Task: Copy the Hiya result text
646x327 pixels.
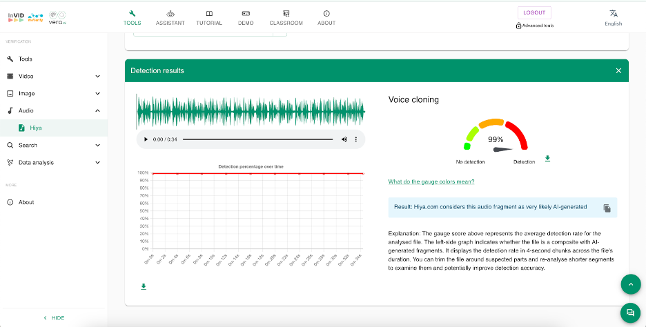Action: click(x=607, y=208)
